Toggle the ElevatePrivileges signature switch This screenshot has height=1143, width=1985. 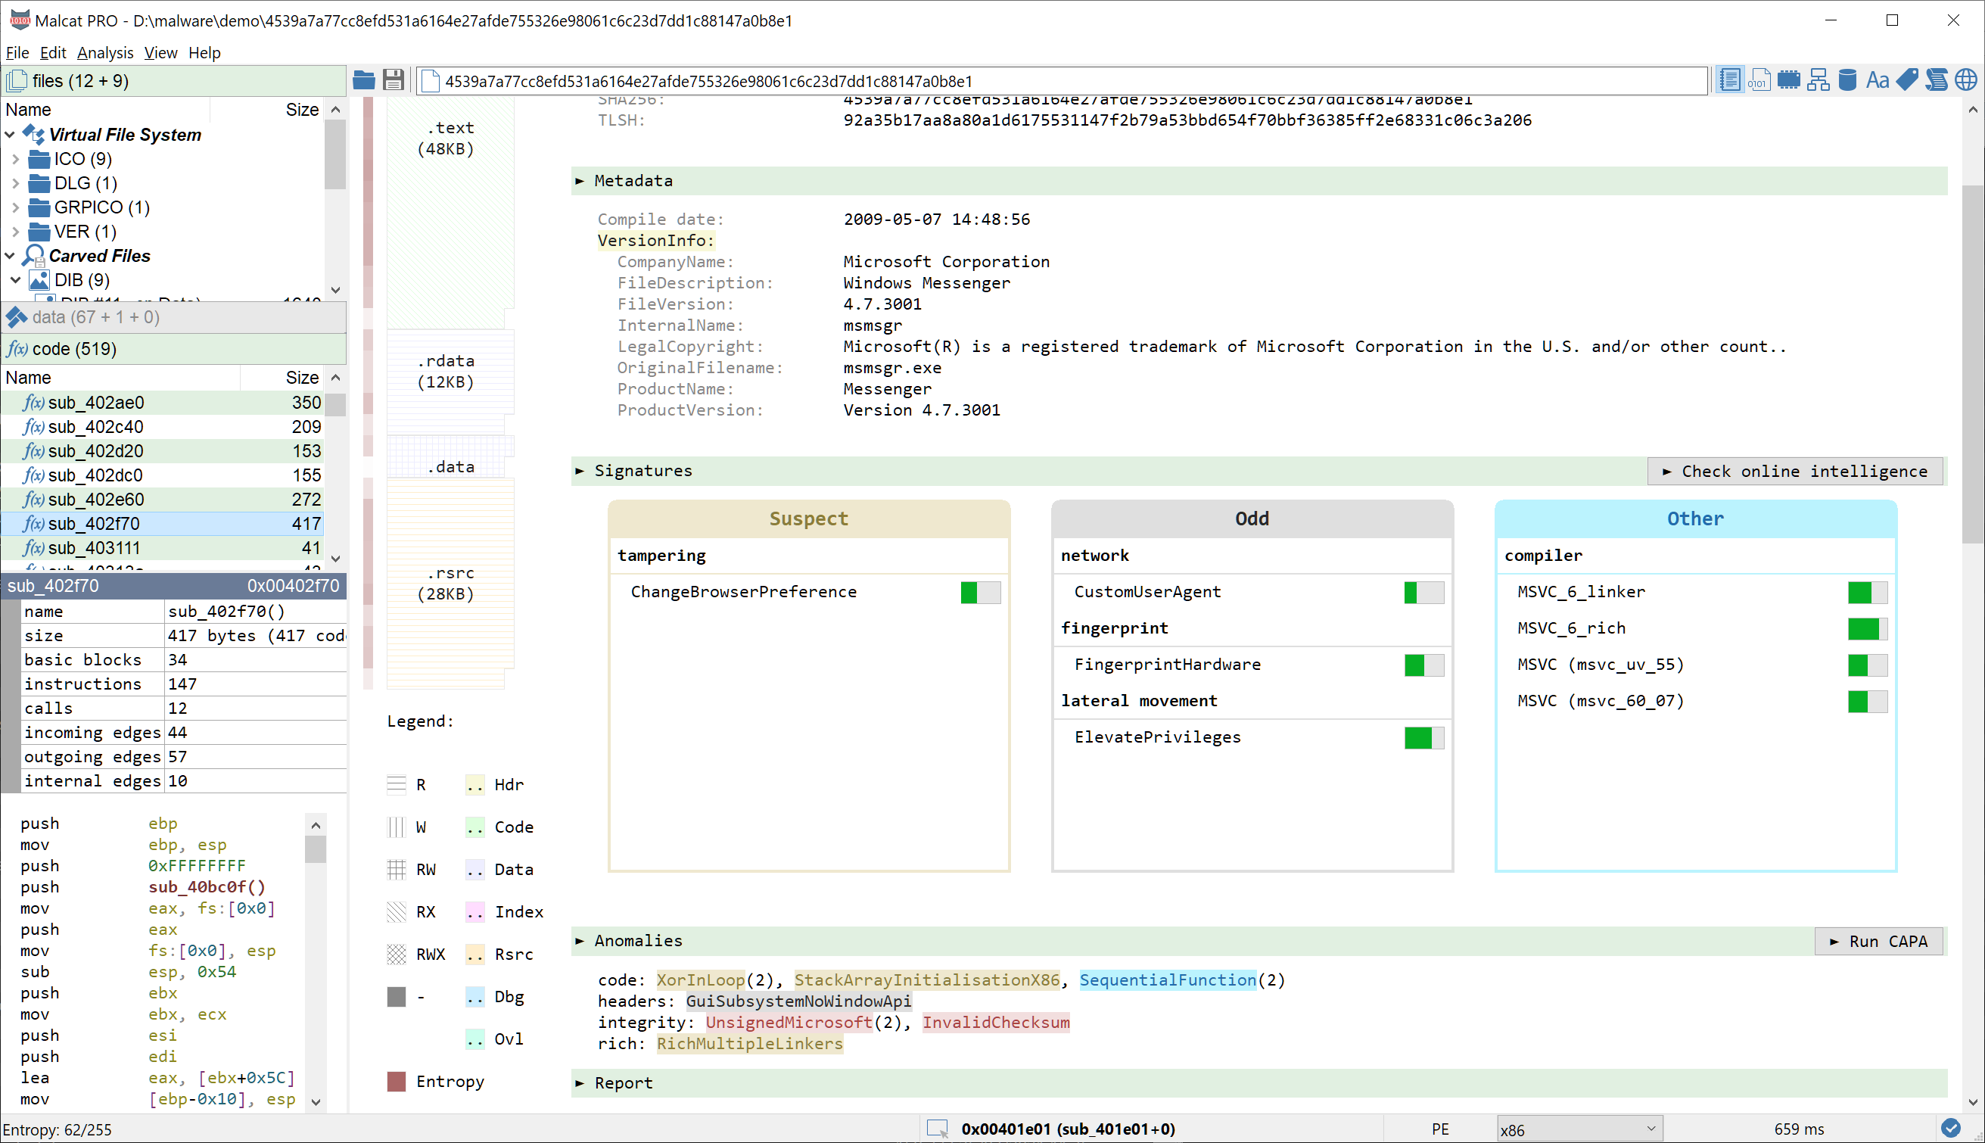click(x=1423, y=738)
